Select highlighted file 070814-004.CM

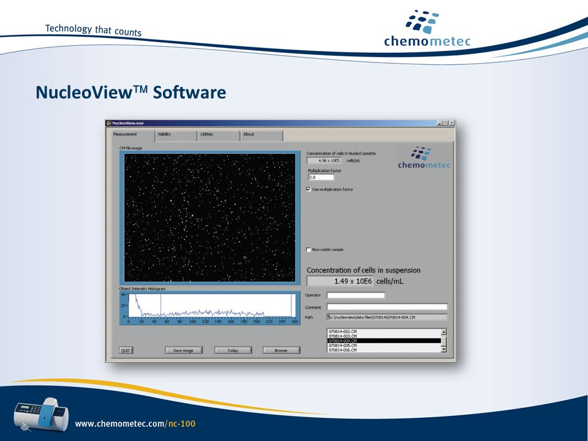pyautogui.click(x=384, y=341)
